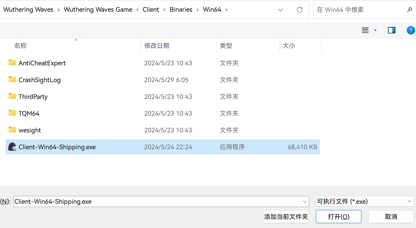Click the TQM64 folder icon
This screenshot has height=228, width=416.
pyautogui.click(x=12, y=113)
